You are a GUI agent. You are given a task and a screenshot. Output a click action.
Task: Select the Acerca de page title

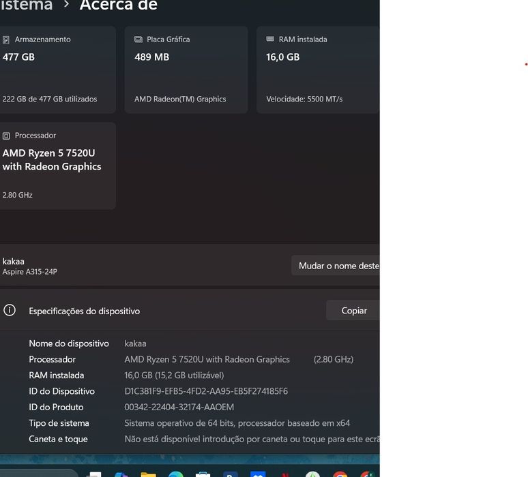click(x=119, y=5)
